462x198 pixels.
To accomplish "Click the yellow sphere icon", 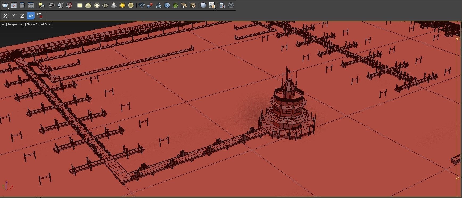I will (x=131, y=5).
